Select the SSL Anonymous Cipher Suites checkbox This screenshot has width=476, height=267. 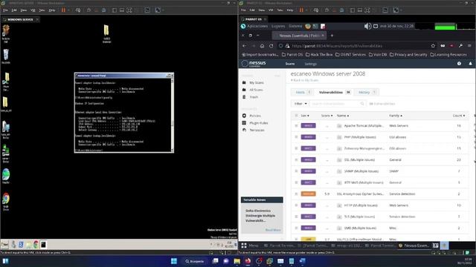(296, 194)
